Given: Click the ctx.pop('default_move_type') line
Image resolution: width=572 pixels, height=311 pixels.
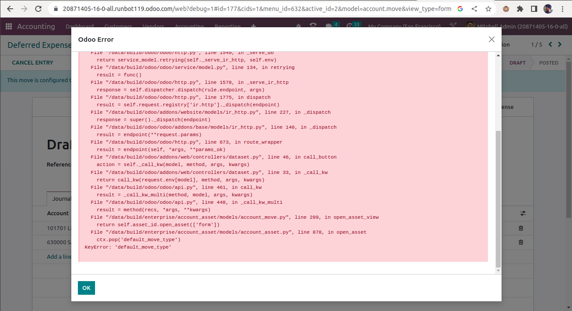Looking at the screenshot, I should coord(139,240).
